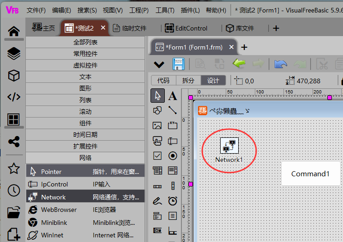Open the 插件(L) menu
Image resolution: width=343 pixels, height=242 pixels.
(190, 10)
